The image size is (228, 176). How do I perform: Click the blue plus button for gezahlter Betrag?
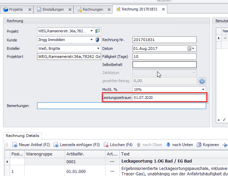202,81
